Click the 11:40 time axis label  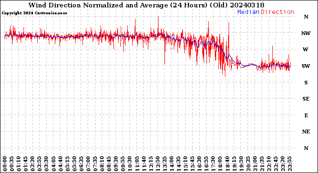(144, 164)
